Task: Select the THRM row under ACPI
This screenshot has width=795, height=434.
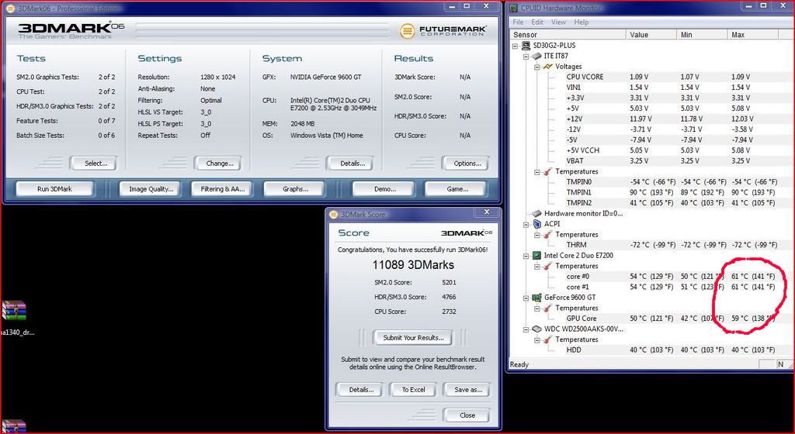Action: [x=672, y=245]
